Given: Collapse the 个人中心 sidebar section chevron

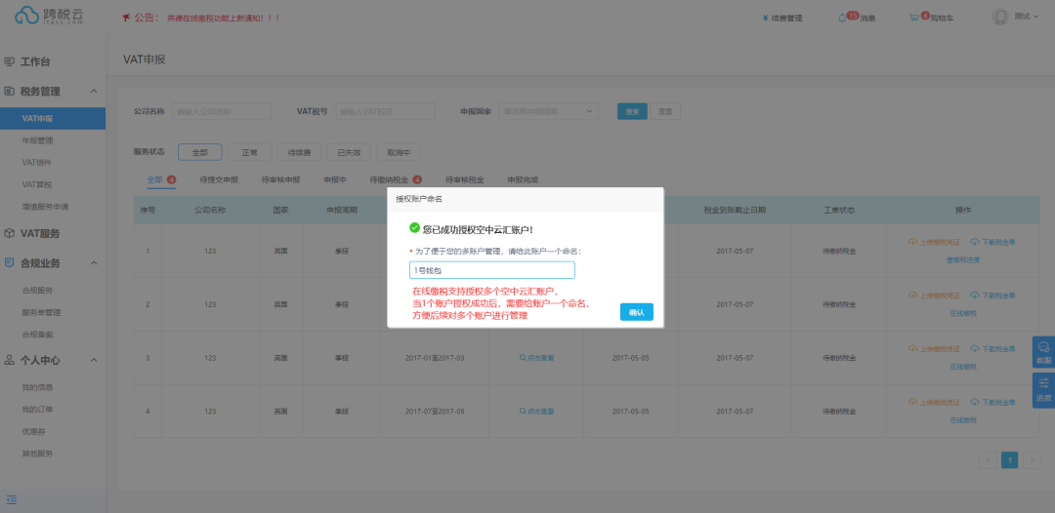Looking at the screenshot, I should click(x=94, y=360).
